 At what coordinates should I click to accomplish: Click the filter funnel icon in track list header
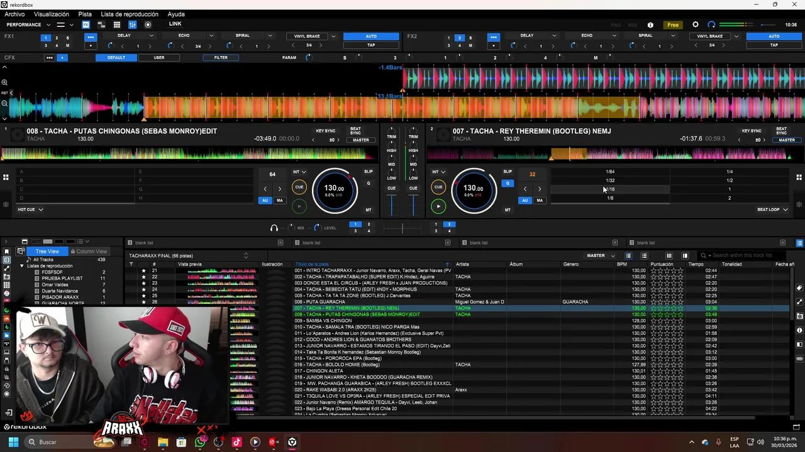click(x=131, y=264)
